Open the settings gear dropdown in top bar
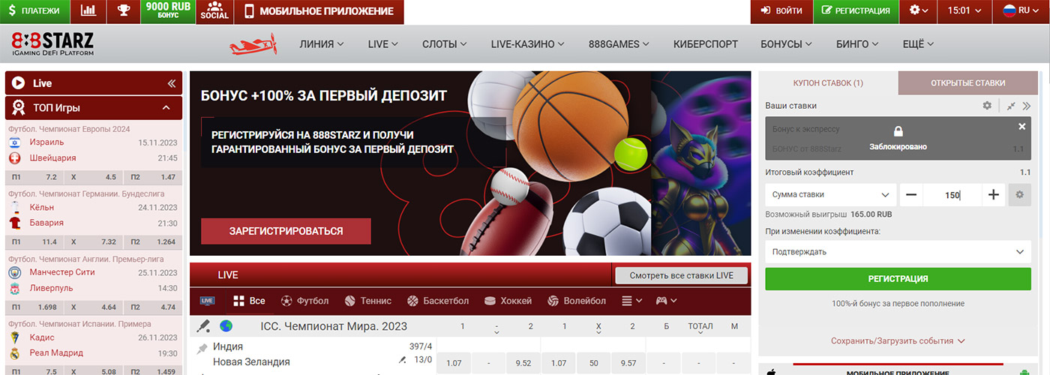1050x375 pixels. 919,11
